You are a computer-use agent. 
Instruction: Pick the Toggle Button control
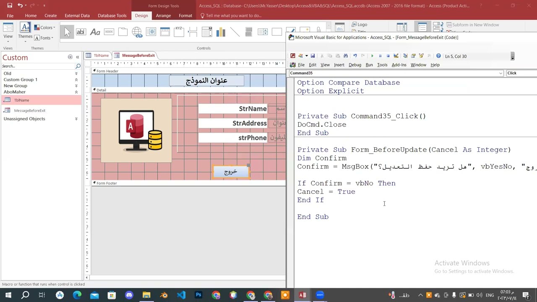coord(249,32)
